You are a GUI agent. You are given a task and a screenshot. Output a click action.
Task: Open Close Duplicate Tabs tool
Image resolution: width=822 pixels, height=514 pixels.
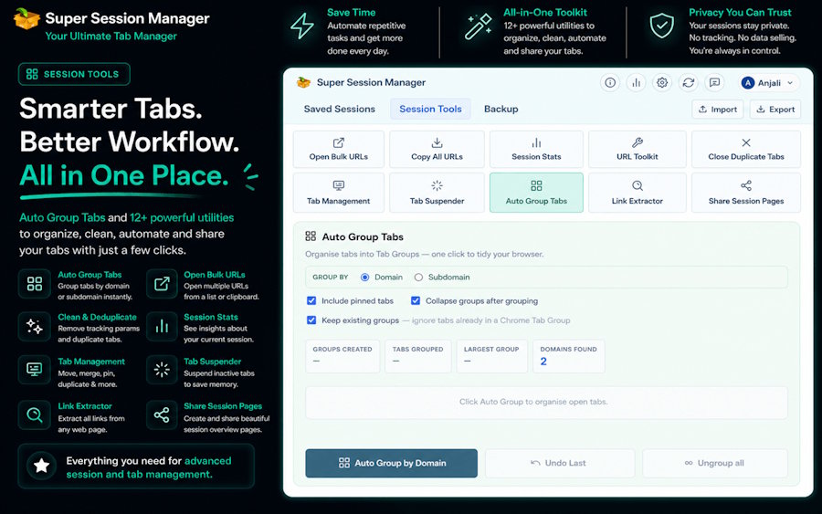(x=746, y=150)
